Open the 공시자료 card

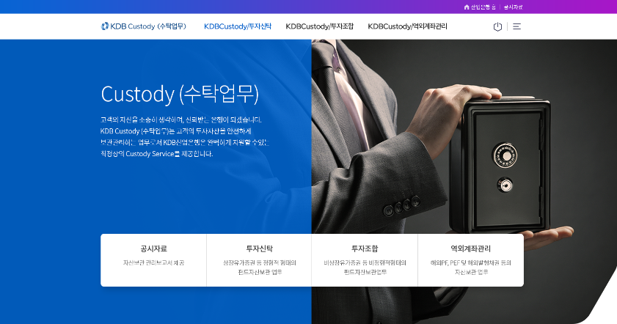point(153,260)
